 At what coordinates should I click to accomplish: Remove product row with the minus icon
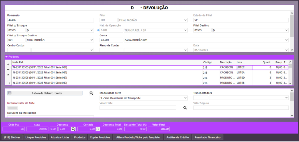[8, 69]
